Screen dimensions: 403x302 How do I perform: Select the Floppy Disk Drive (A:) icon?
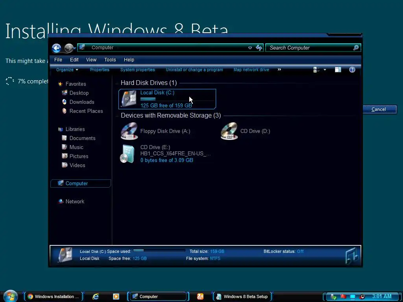(x=129, y=131)
